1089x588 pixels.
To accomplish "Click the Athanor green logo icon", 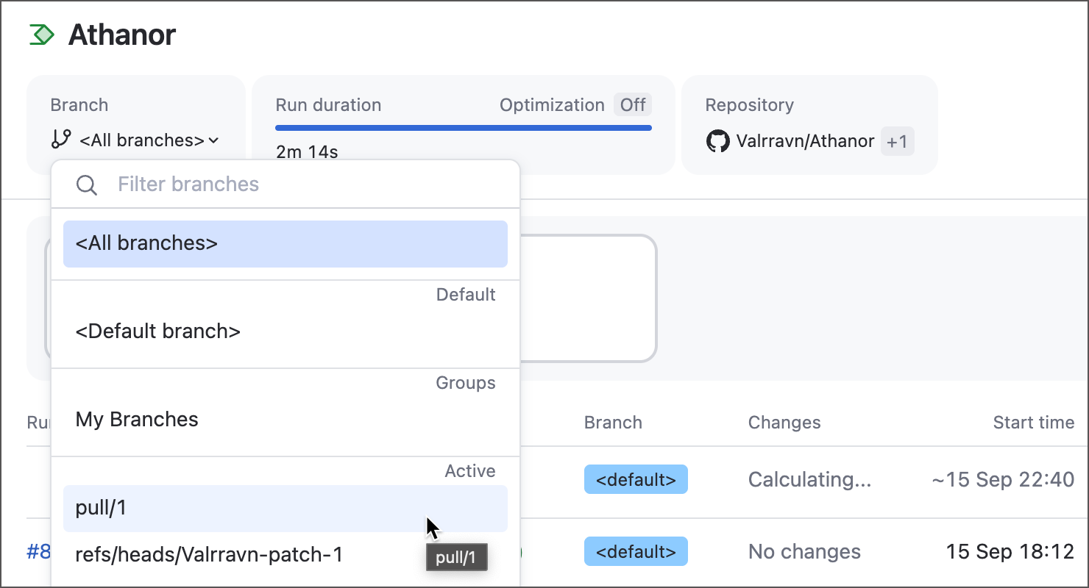I will [43, 34].
